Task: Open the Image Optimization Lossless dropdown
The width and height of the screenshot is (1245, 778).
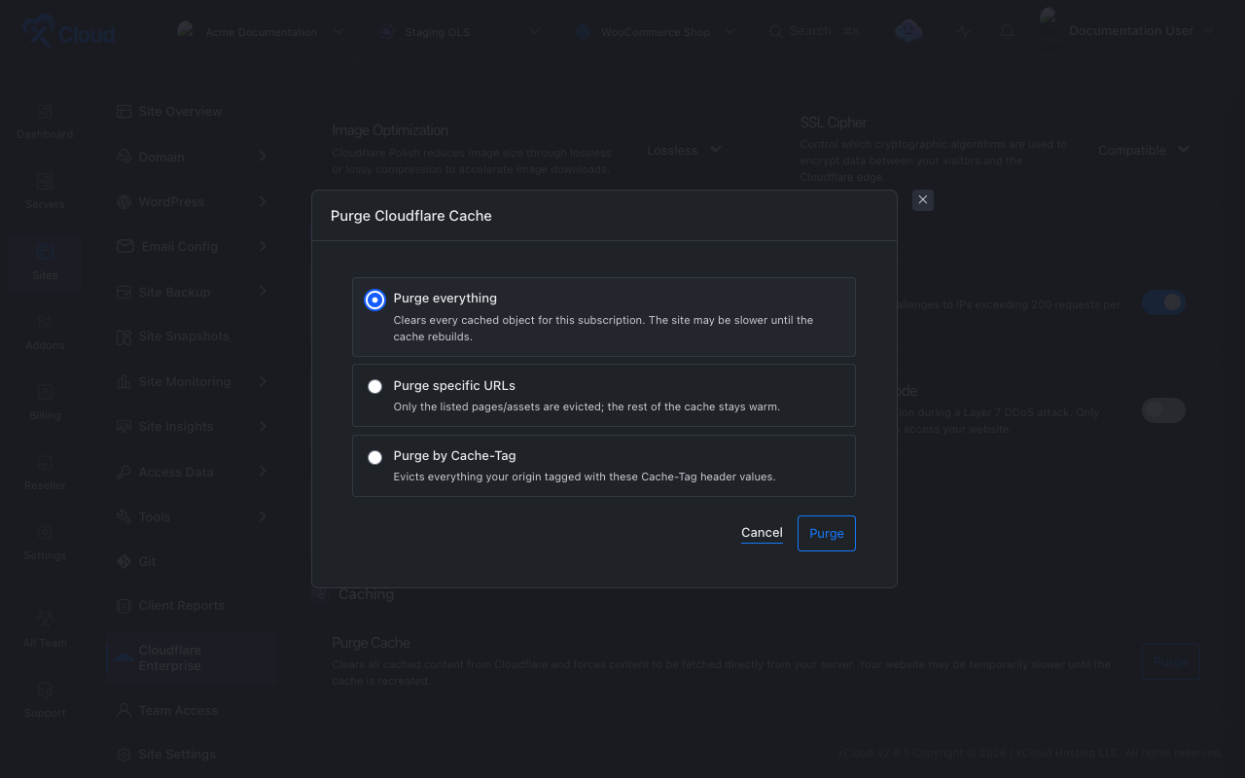Action: (x=684, y=150)
